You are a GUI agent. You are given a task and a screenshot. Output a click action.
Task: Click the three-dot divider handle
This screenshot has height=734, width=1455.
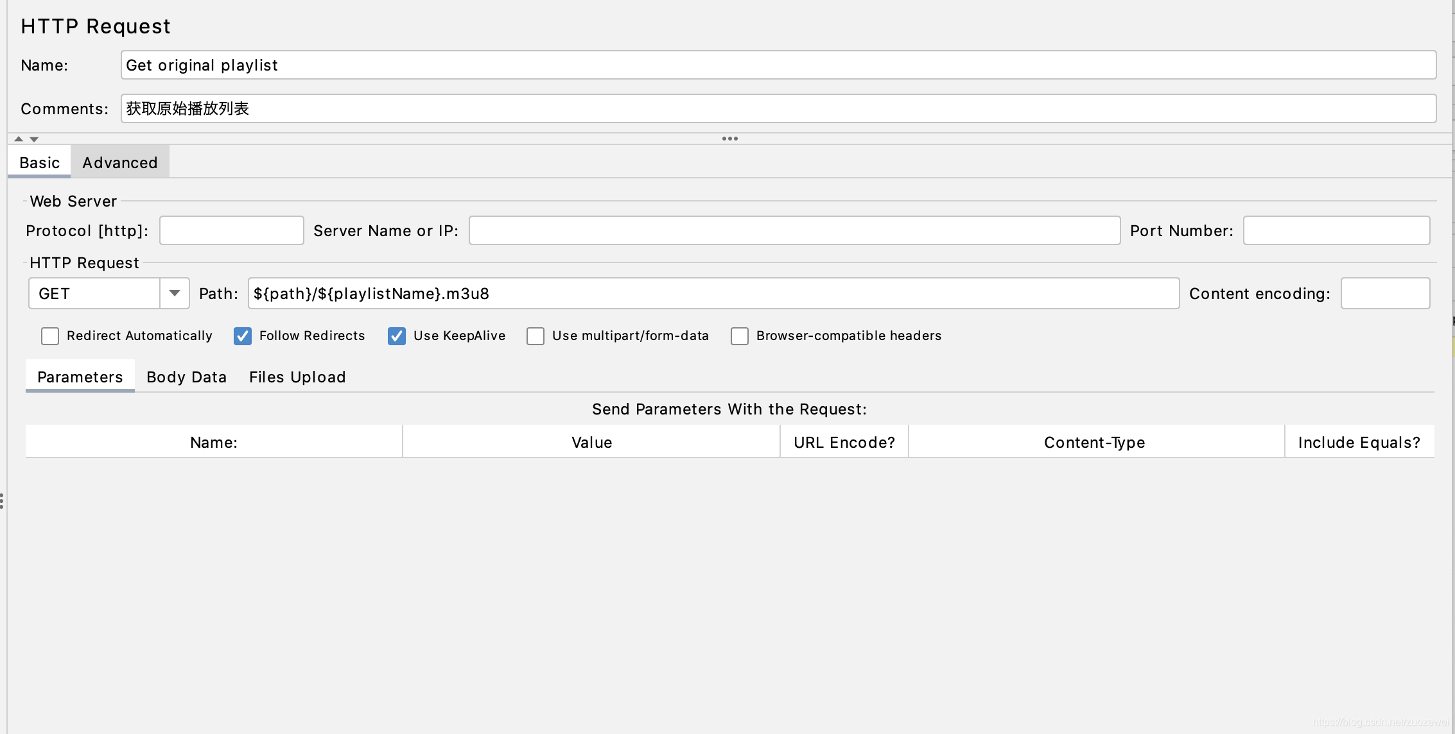coord(729,139)
